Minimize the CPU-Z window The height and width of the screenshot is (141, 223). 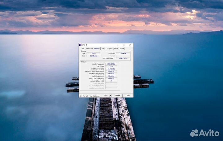point(118,45)
